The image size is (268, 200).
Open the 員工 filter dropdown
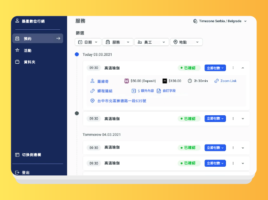pyautogui.click(x=152, y=42)
